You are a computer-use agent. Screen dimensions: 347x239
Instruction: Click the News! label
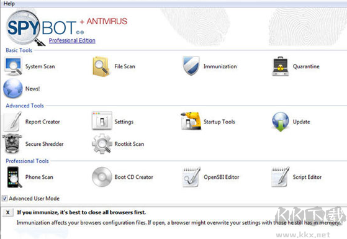(32, 89)
